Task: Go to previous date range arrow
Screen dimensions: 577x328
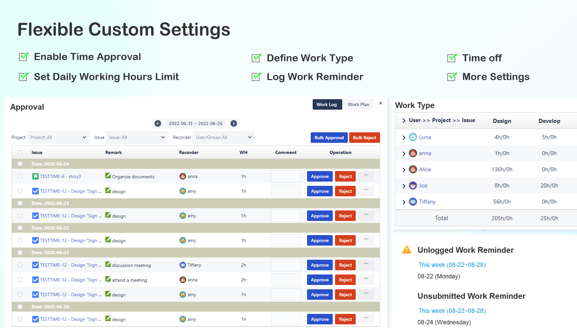Action: click(158, 123)
